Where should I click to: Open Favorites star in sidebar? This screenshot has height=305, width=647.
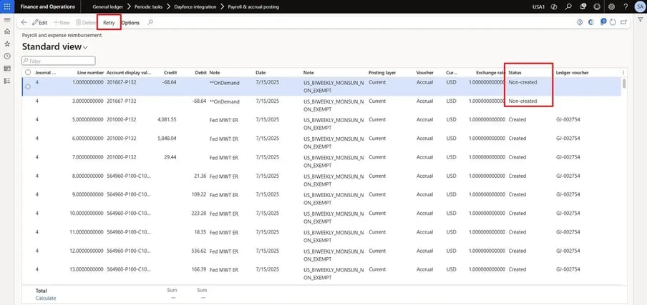pos(7,44)
